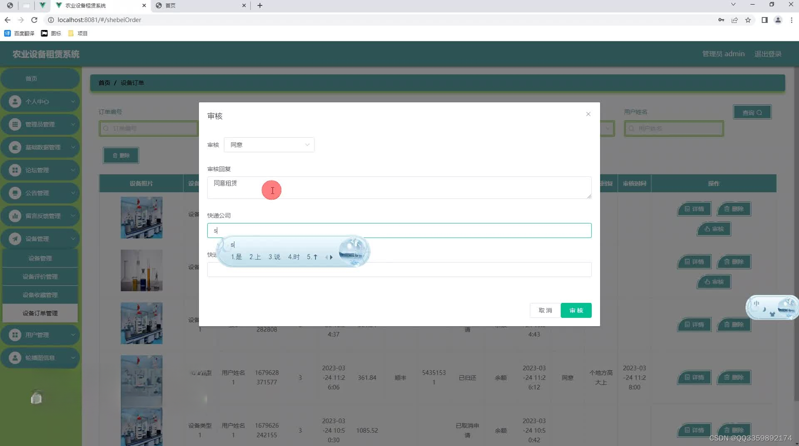Click 审核 in the second table row
799x446 pixels.
[x=714, y=282]
